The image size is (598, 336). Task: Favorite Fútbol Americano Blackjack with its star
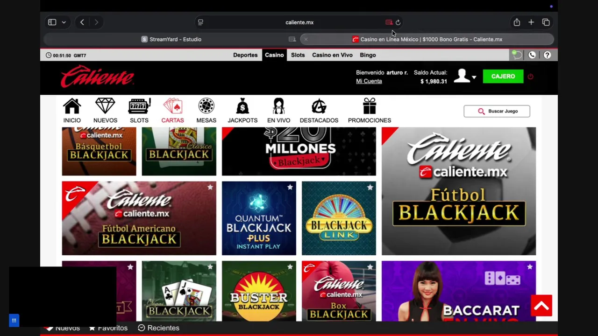tap(210, 187)
